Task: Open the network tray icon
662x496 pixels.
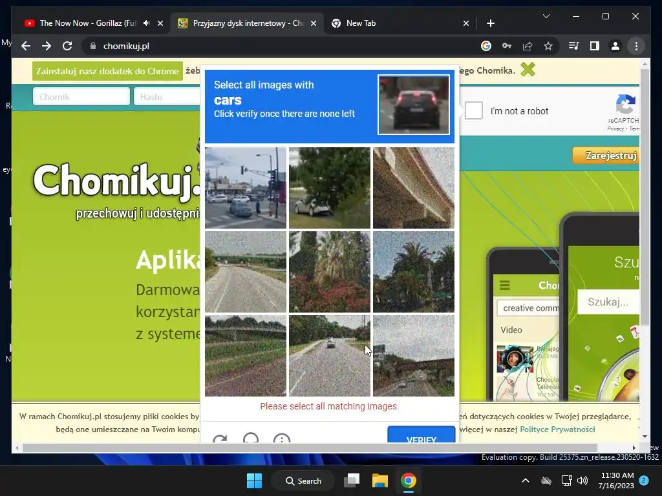Action: point(566,480)
